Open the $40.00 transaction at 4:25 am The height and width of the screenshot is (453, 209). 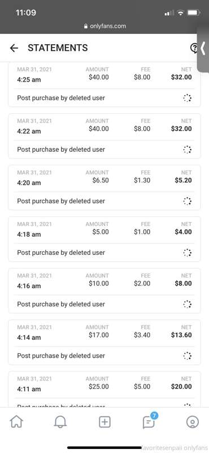pyautogui.click(x=104, y=84)
